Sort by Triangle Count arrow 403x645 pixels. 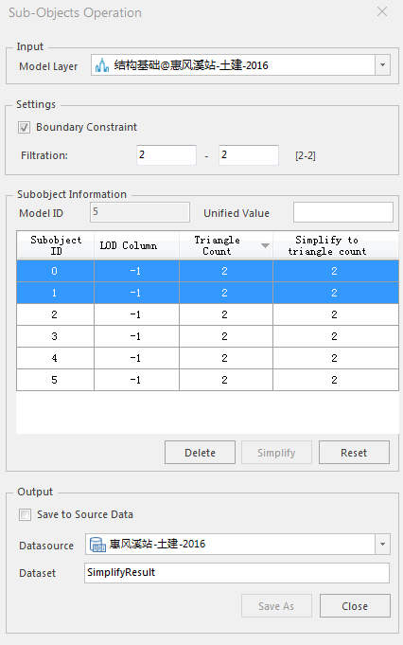(x=266, y=245)
